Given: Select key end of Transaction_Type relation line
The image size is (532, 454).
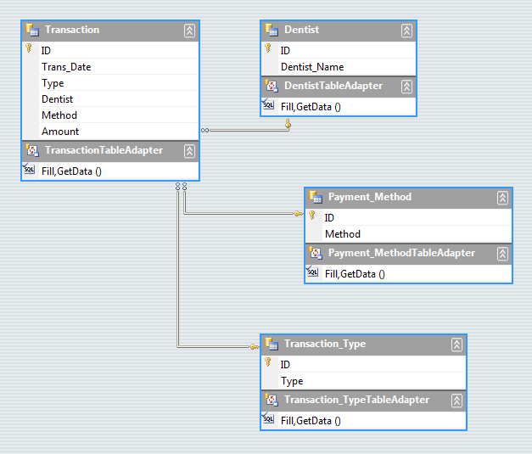Looking at the screenshot, I should coord(255,347).
